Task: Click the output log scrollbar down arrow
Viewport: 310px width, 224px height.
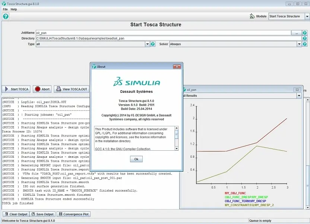Action: [x=308, y=208]
